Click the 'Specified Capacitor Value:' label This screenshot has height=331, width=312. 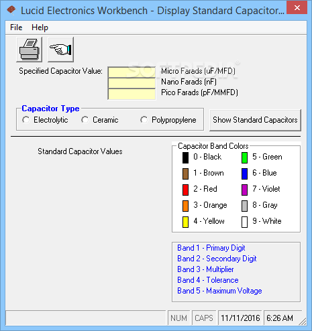[60, 71]
